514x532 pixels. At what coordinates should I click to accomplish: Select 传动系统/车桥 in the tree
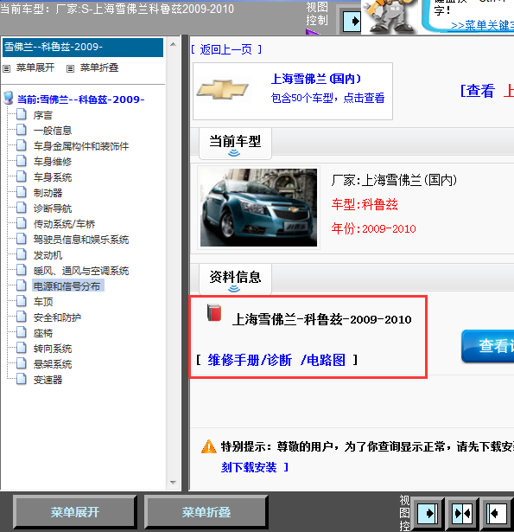click(x=64, y=224)
